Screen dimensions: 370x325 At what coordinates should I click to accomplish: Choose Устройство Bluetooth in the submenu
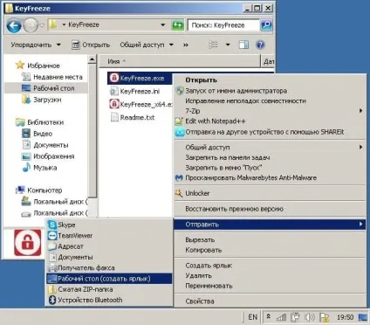[109, 300]
